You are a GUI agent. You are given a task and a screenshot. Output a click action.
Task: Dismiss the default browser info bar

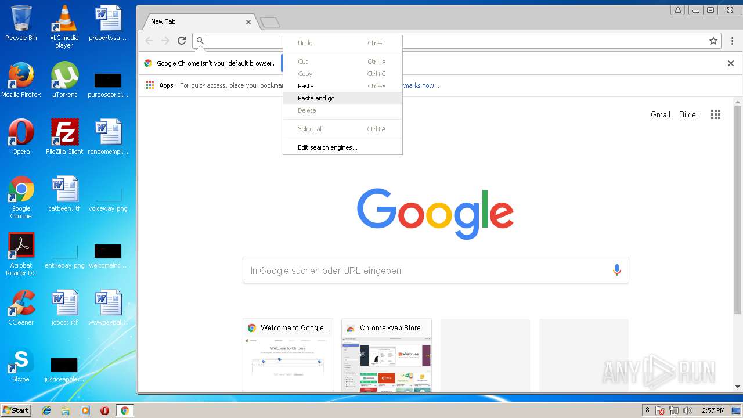pos(731,63)
